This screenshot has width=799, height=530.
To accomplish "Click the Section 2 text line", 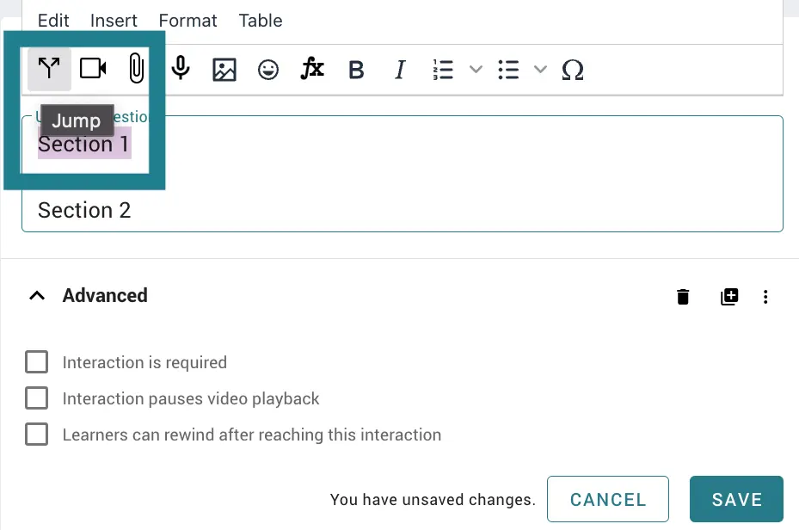I will click(84, 210).
